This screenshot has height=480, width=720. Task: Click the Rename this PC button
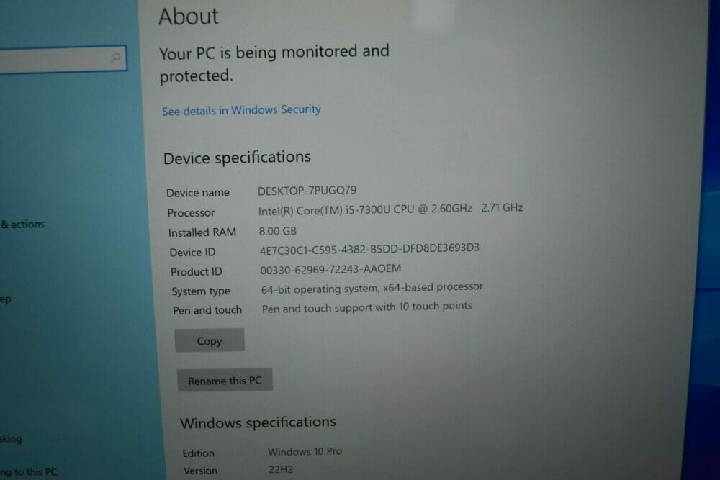tap(225, 381)
